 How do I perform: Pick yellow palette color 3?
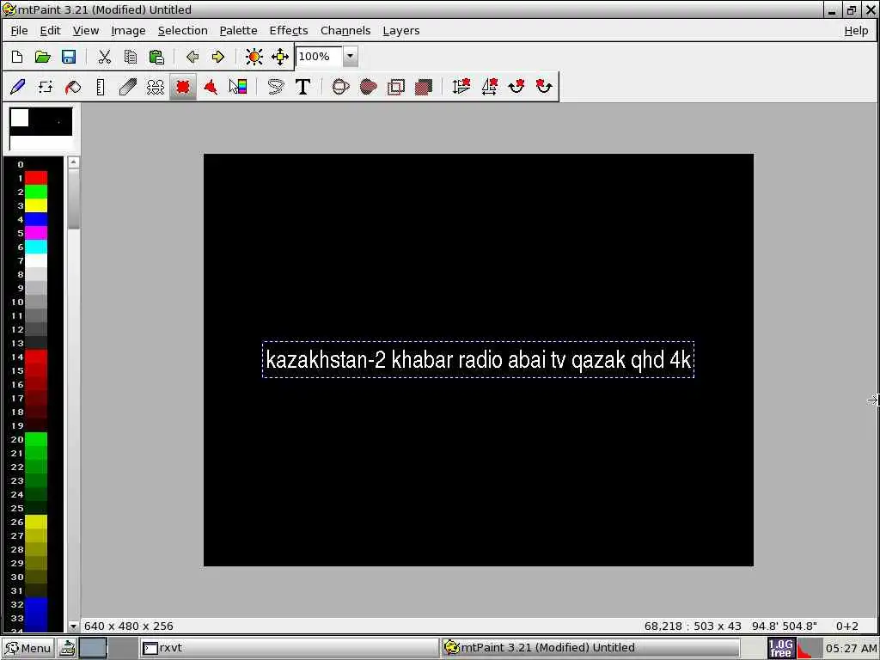[x=36, y=205]
